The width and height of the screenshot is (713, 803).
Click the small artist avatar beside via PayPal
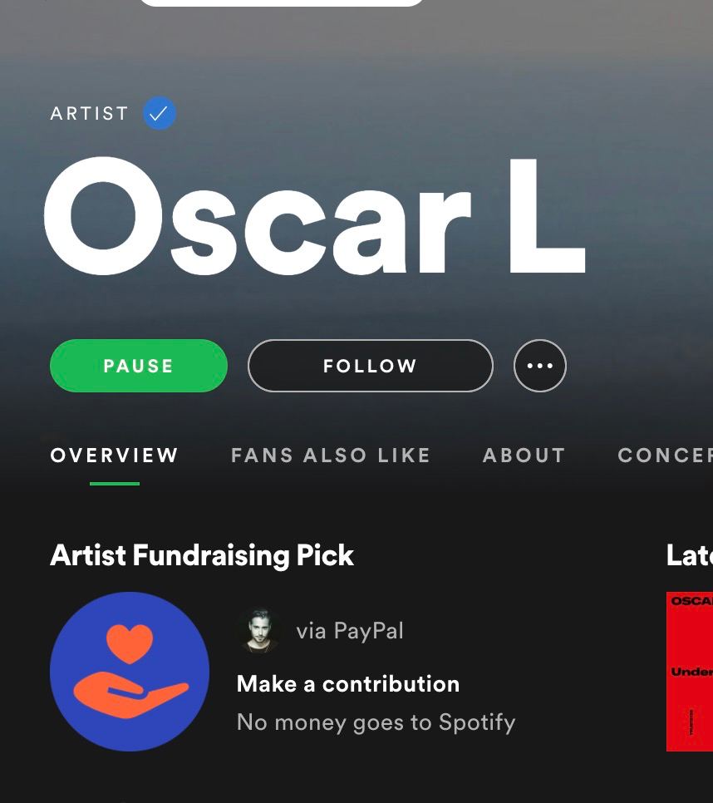(260, 631)
